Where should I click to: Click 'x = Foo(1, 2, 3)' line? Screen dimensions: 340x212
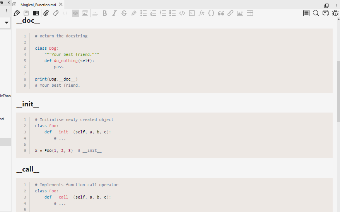point(54,151)
